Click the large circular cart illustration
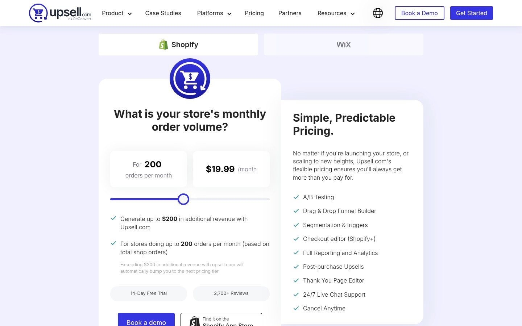This screenshot has width=522, height=326. coord(190,79)
